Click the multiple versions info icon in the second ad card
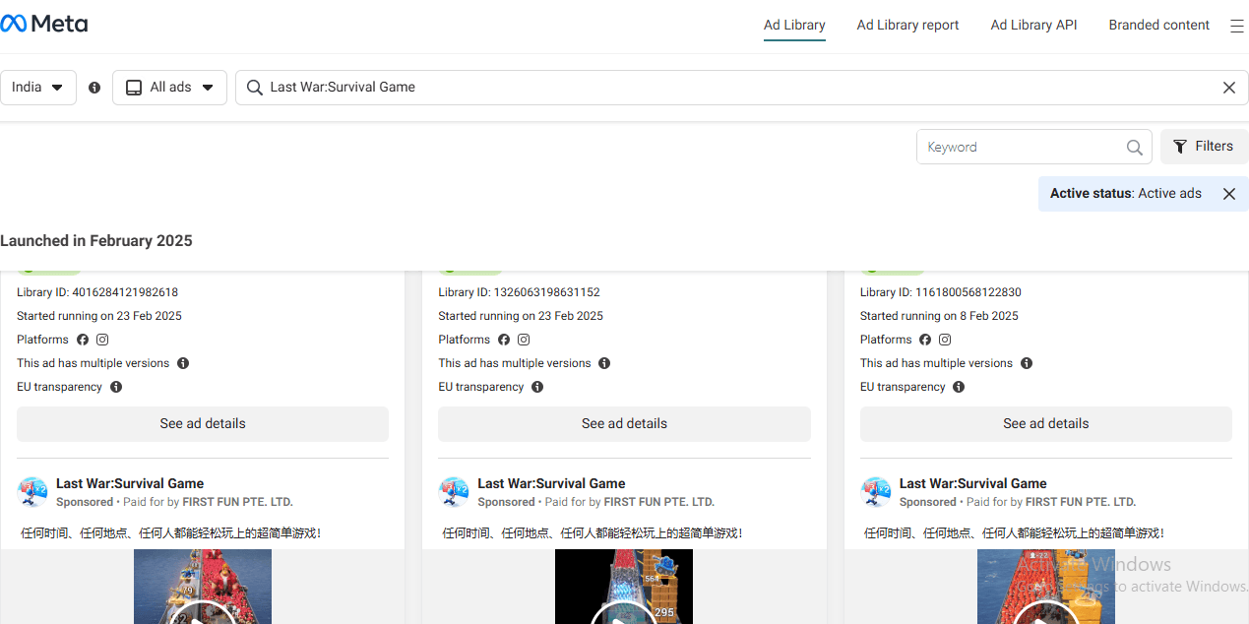 (604, 363)
